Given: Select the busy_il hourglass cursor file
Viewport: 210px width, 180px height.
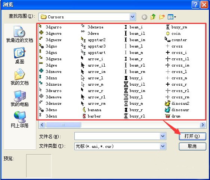Looking at the screenshot, I should [x=135, y=84].
